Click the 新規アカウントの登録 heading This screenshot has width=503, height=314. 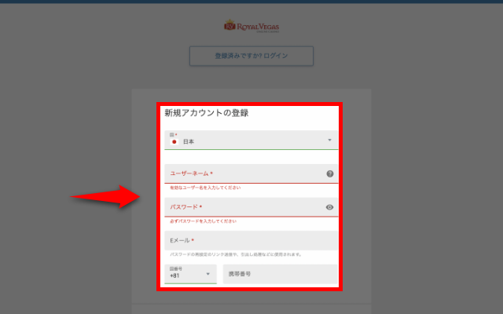(206, 113)
